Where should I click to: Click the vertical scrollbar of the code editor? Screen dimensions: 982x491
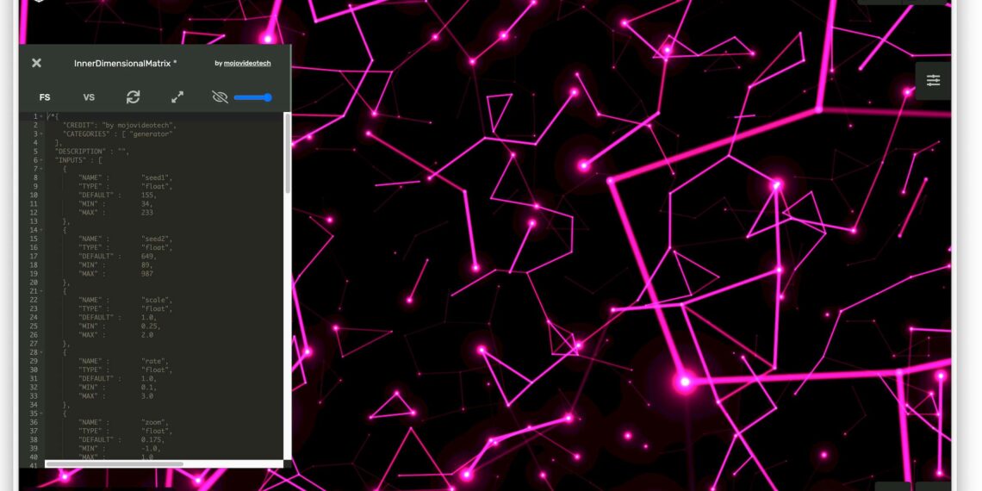pyautogui.click(x=288, y=153)
